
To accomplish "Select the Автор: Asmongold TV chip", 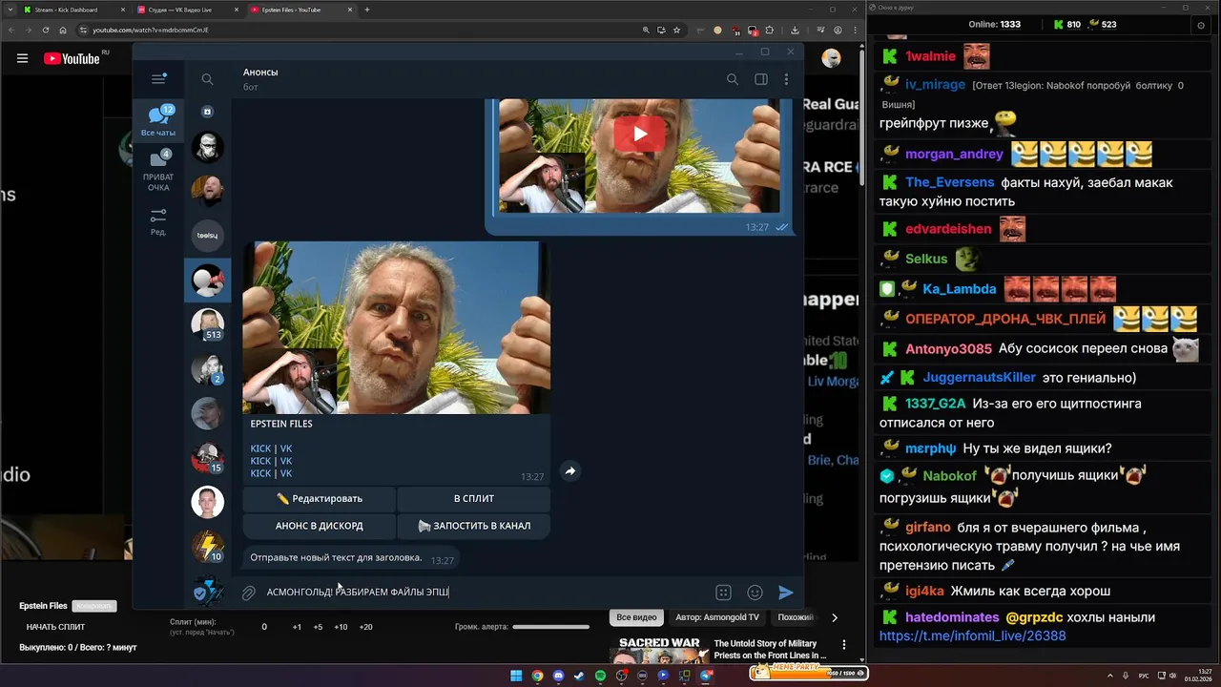I will (716, 617).
